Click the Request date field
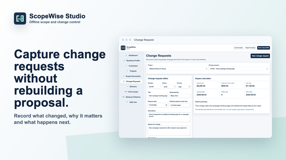This screenshot has width=286, height=160. click(x=158, y=105)
